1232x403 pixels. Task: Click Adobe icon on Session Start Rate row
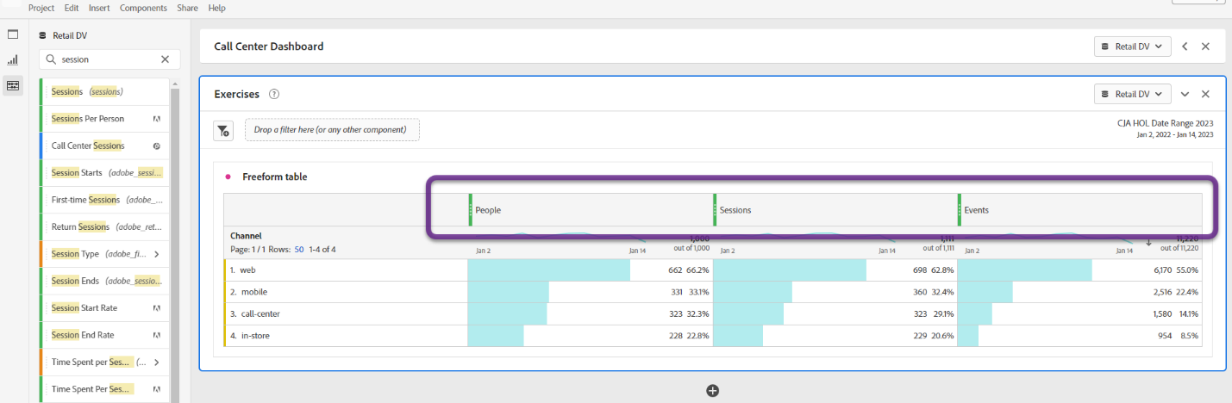tap(157, 308)
